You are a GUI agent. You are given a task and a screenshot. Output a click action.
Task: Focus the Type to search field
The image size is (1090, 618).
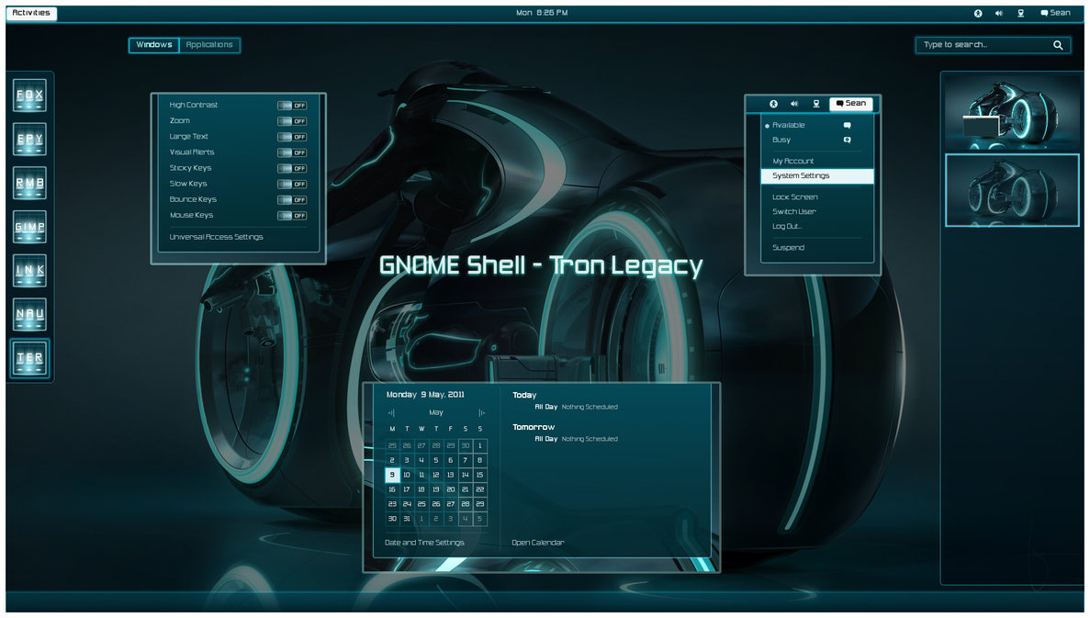click(993, 45)
